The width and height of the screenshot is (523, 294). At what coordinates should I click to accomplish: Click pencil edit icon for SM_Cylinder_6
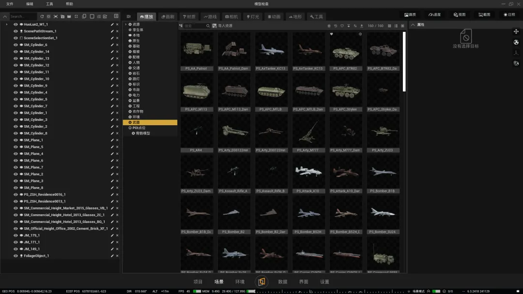[x=112, y=45]
